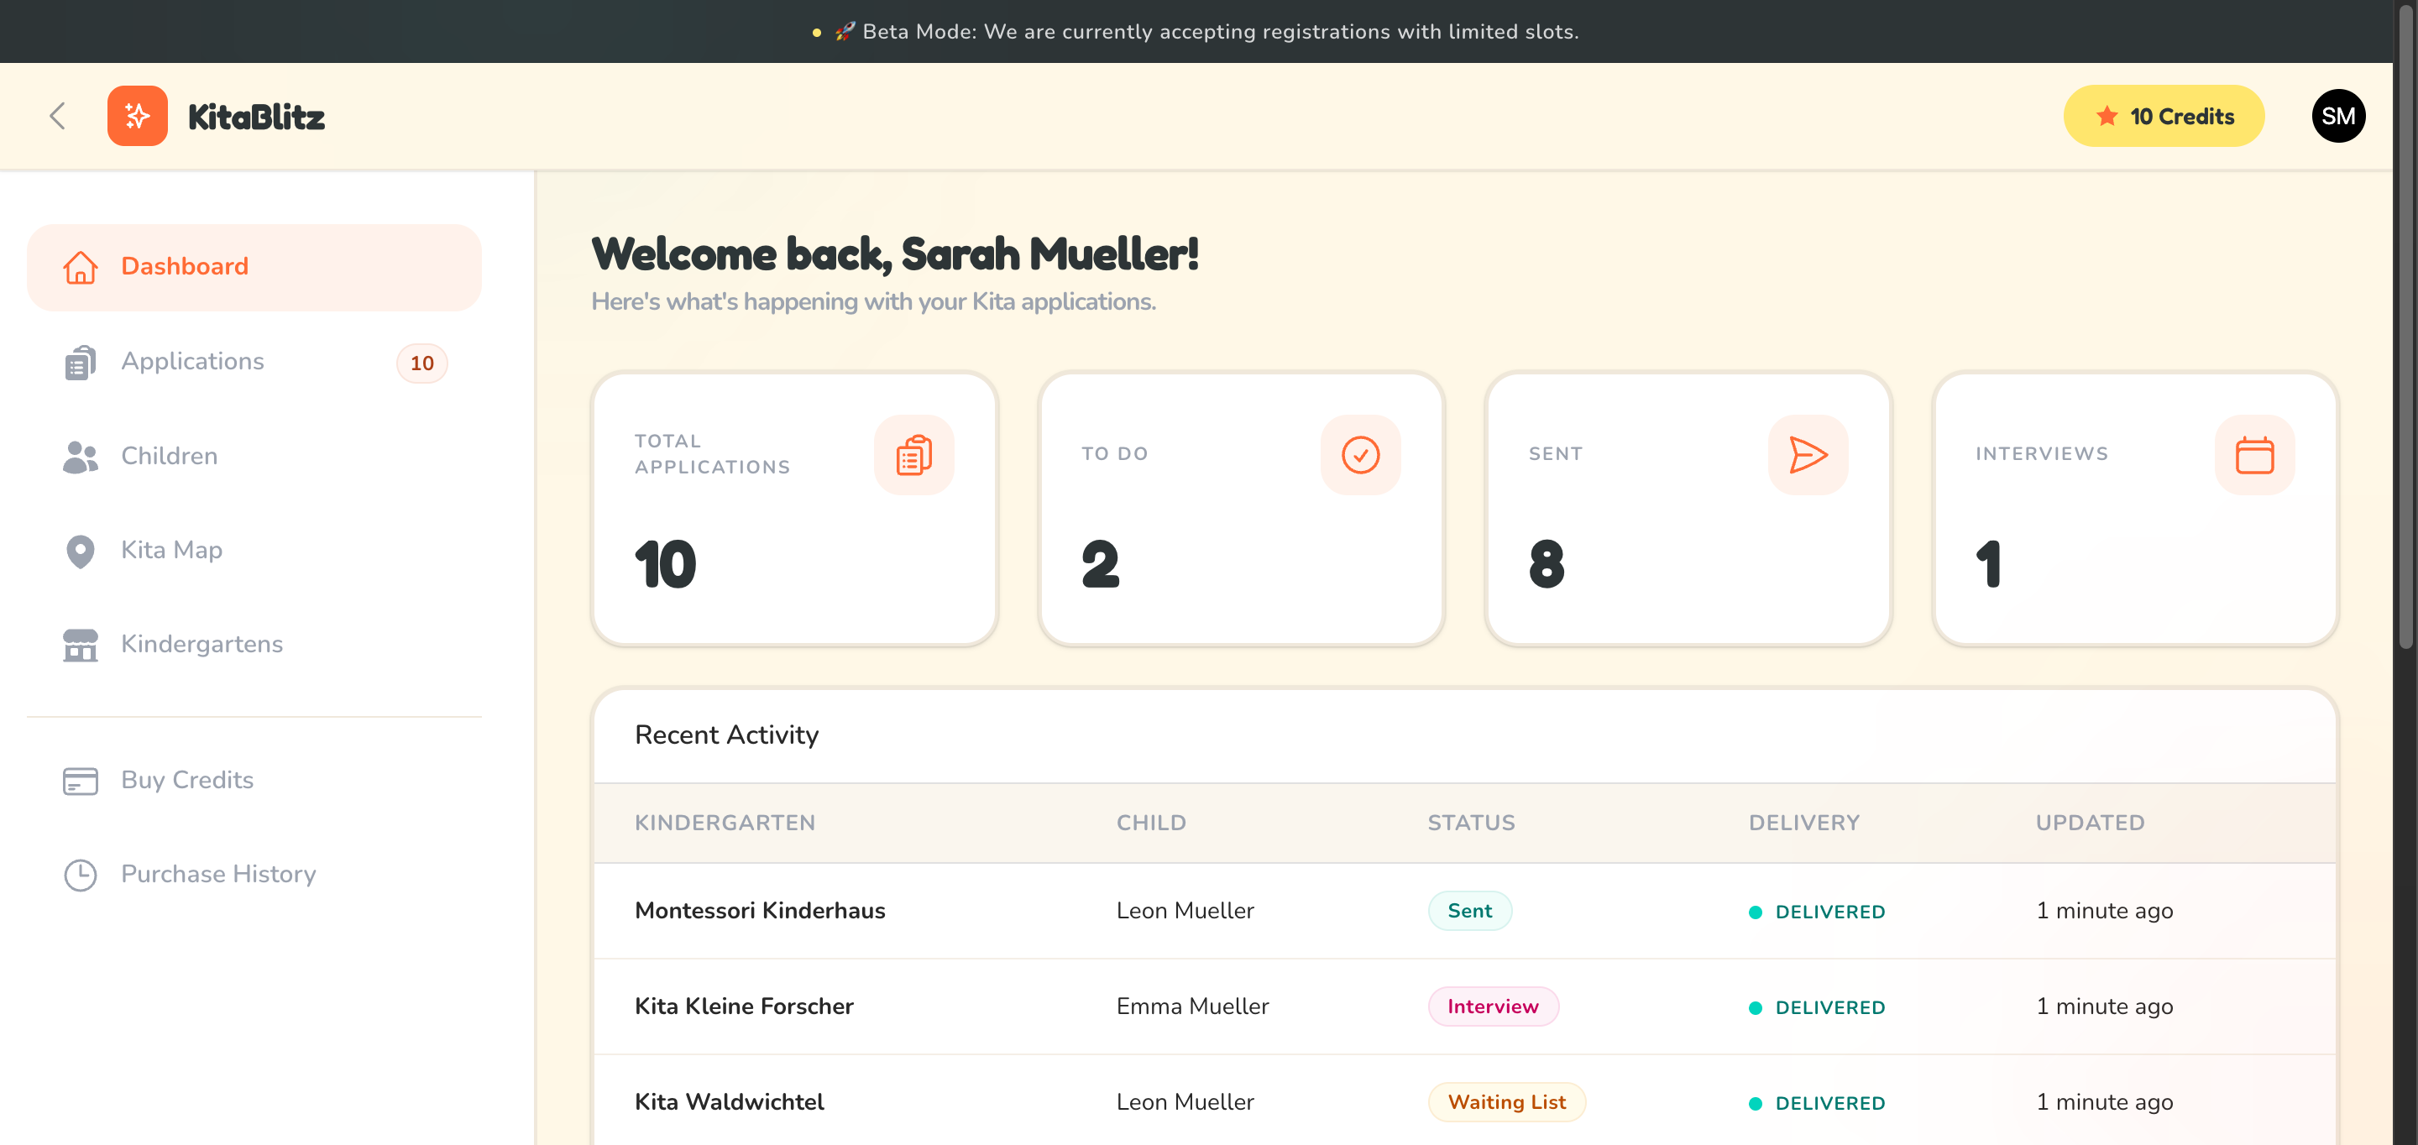Screen dimensions: 2418x1145
Task: Click the back chevron arrow in header
Action: pyautogui.click(x=57, y=117)
